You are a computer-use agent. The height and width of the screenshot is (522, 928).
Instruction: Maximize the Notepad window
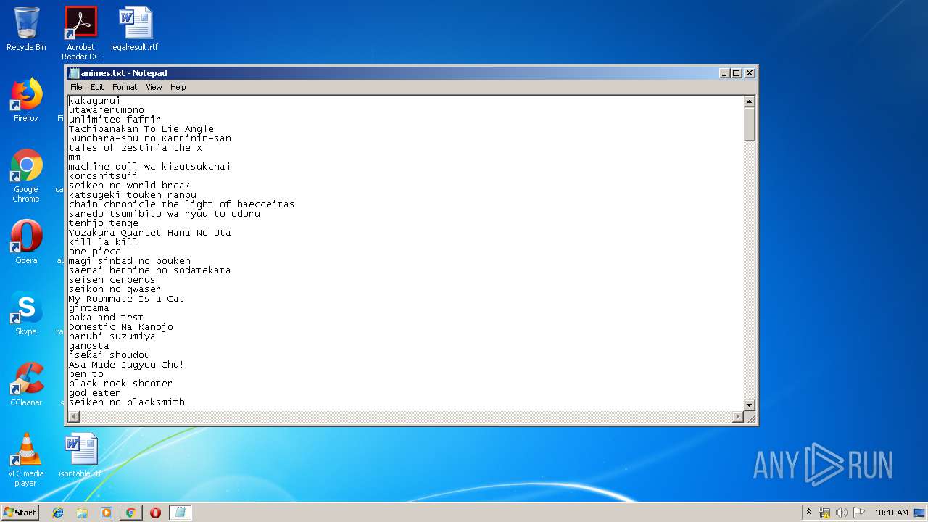click(737, 73)
